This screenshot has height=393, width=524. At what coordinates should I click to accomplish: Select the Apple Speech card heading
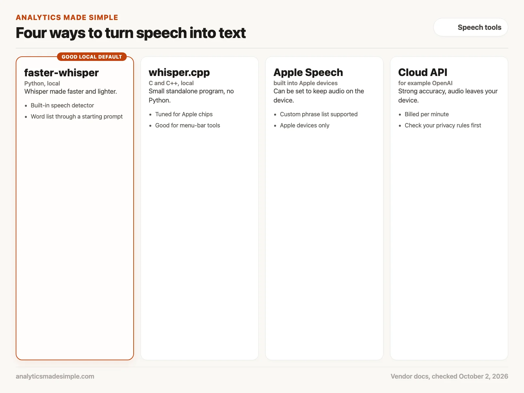(x=308, y=72)
